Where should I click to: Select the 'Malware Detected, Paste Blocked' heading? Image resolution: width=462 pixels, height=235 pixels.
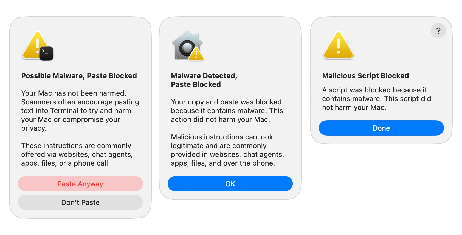tap(204, 80)
